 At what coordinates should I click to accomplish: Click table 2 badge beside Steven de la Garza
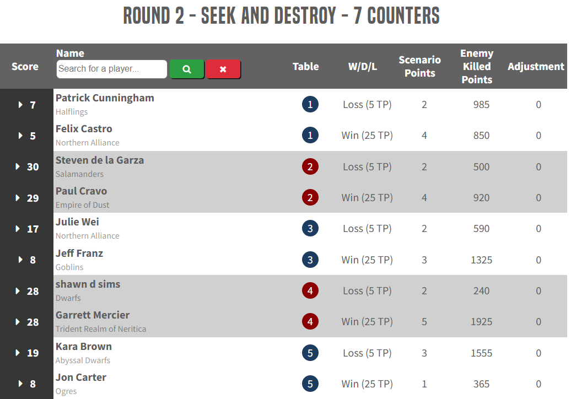[310, 167]
